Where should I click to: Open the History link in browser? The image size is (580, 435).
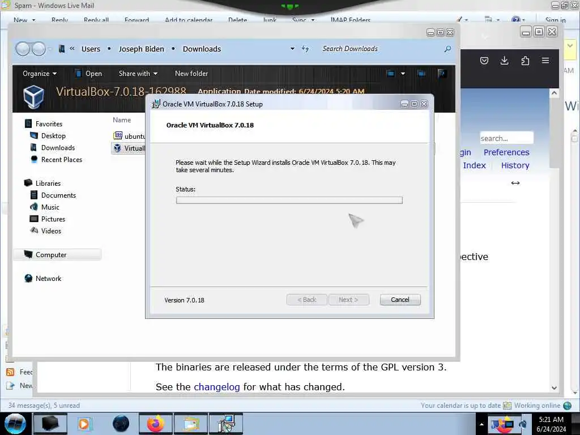(515, 165)
